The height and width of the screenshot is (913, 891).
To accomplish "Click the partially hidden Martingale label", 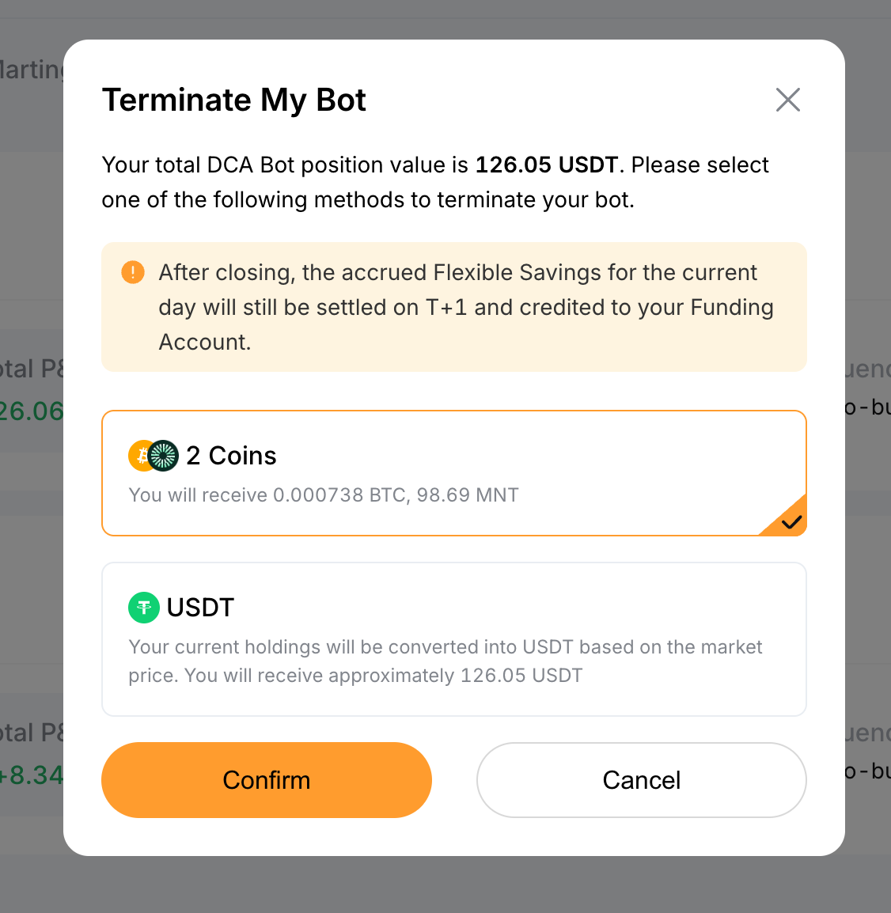I will coord(32,70).
